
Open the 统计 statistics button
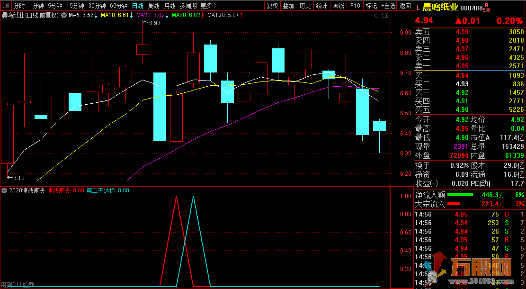coord(321,6)
